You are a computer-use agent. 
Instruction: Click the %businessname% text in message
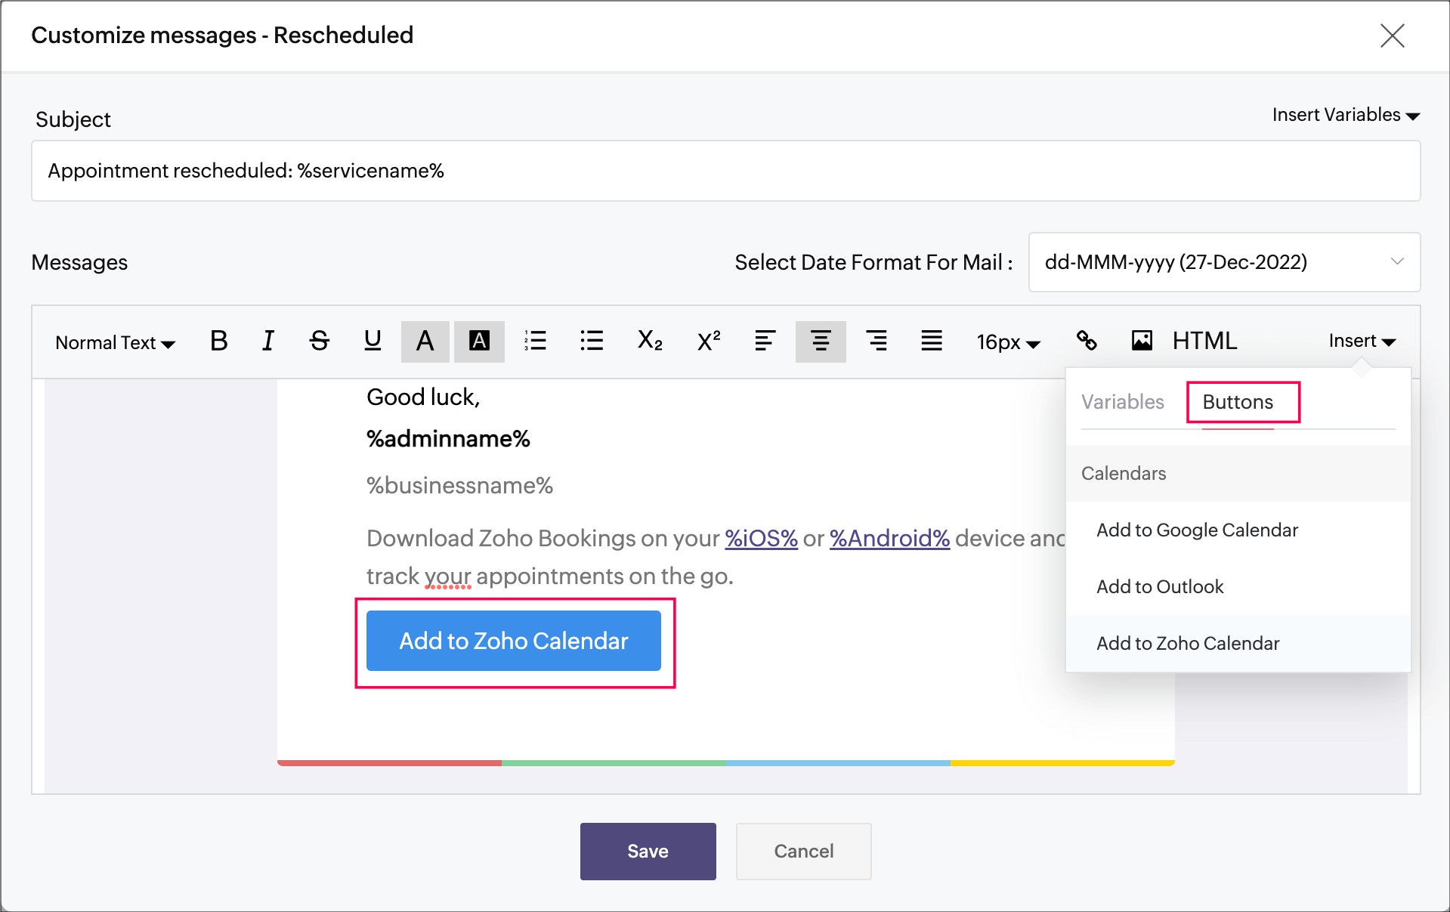pyautogui.click(x=459, y=485)
